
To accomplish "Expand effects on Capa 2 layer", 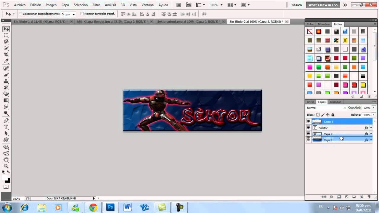I will 371,134.
